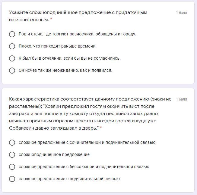
Task: Click the text "Он исчез так же неожиданно, как и появился."
Action: point(65,71)
